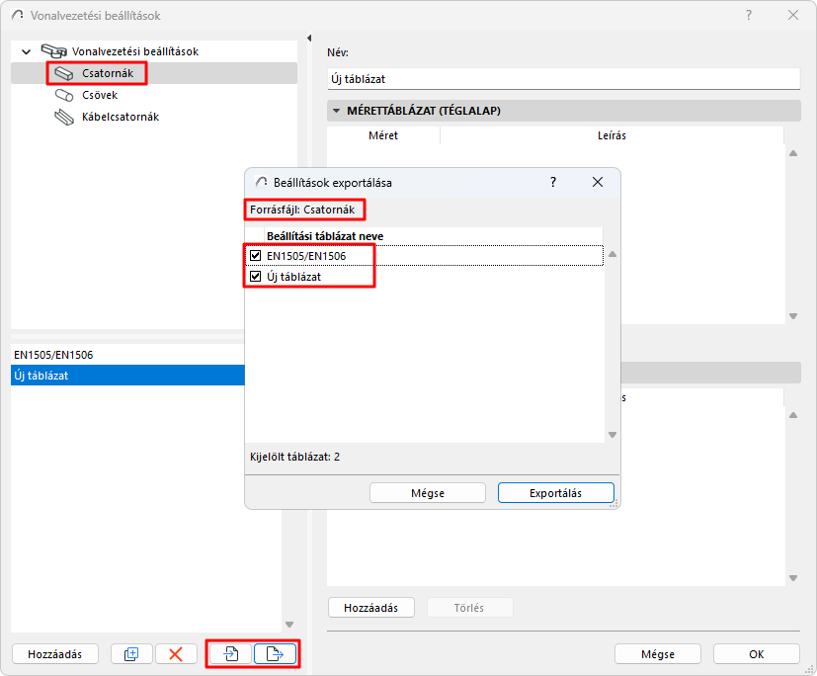Click the Kábelcsatornák cable tray icon
This screenshot has width=817, height=676.
tap(64, 118)
